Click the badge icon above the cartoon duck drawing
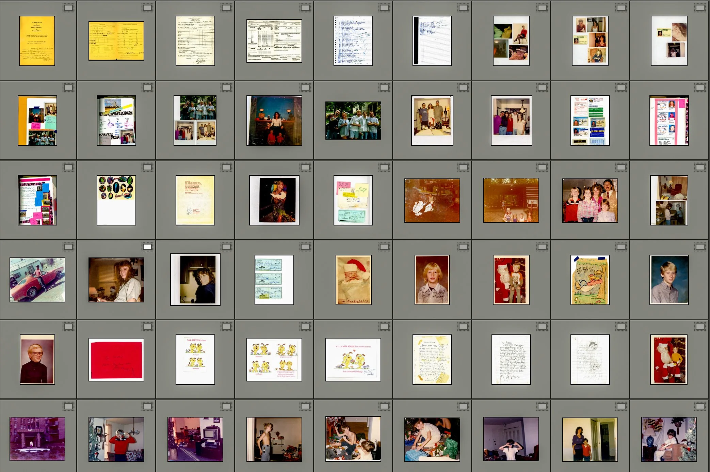Image resolution: width=710 pixels, height=472 pixels. [x=621, y=247]
